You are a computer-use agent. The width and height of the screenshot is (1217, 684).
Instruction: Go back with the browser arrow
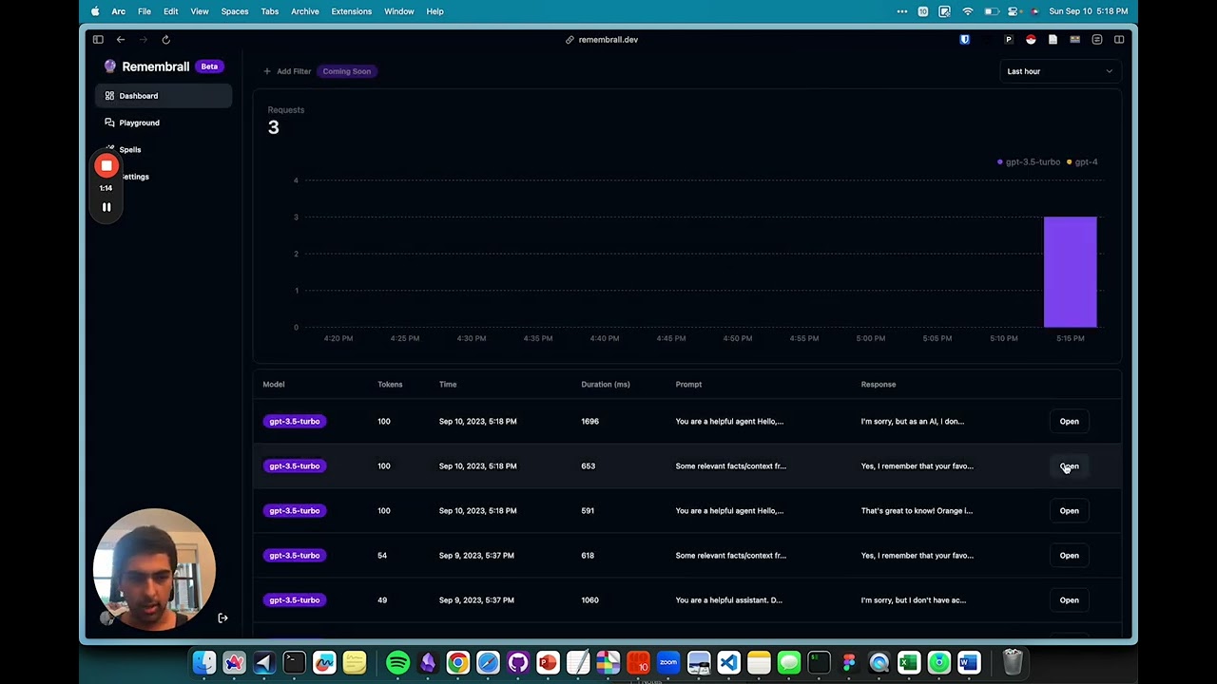[121, 40]
